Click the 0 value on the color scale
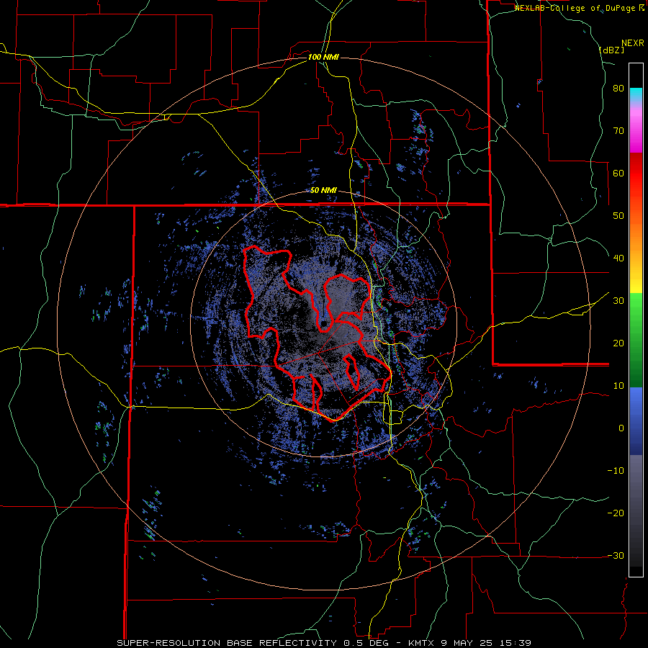Screen dimensions: 648x648 [x=621, y=428]
